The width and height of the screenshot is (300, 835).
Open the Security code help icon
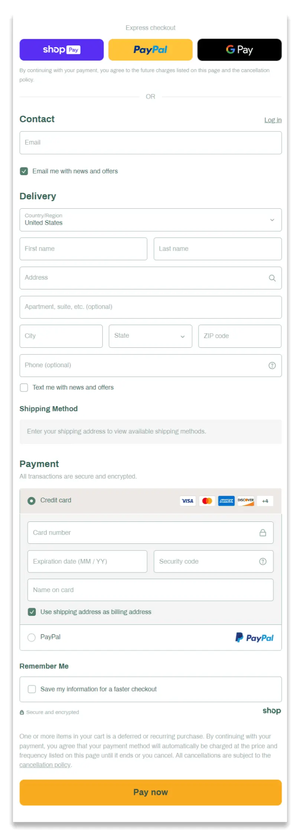pos(263,561)
